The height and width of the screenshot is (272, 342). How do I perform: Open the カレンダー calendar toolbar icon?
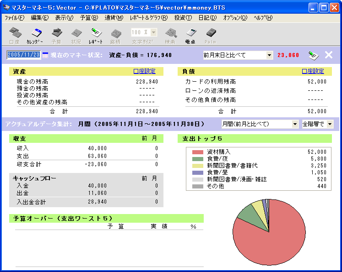[x=35, y=36]
